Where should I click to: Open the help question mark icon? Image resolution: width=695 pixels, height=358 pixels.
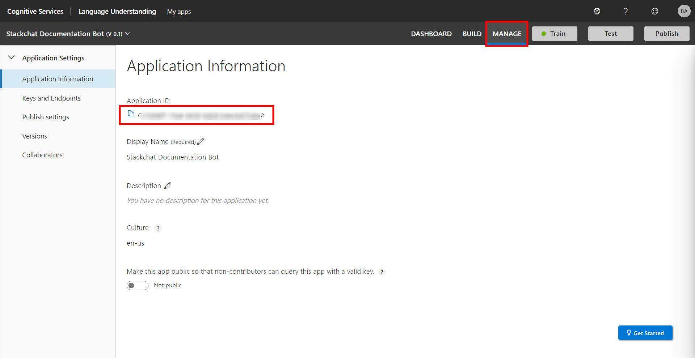click(625, 11)
